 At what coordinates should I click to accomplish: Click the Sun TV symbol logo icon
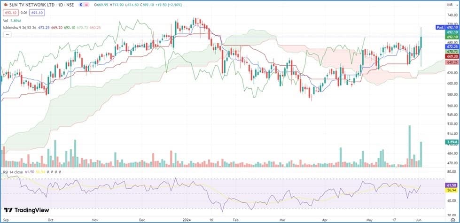tap(6, 4)
